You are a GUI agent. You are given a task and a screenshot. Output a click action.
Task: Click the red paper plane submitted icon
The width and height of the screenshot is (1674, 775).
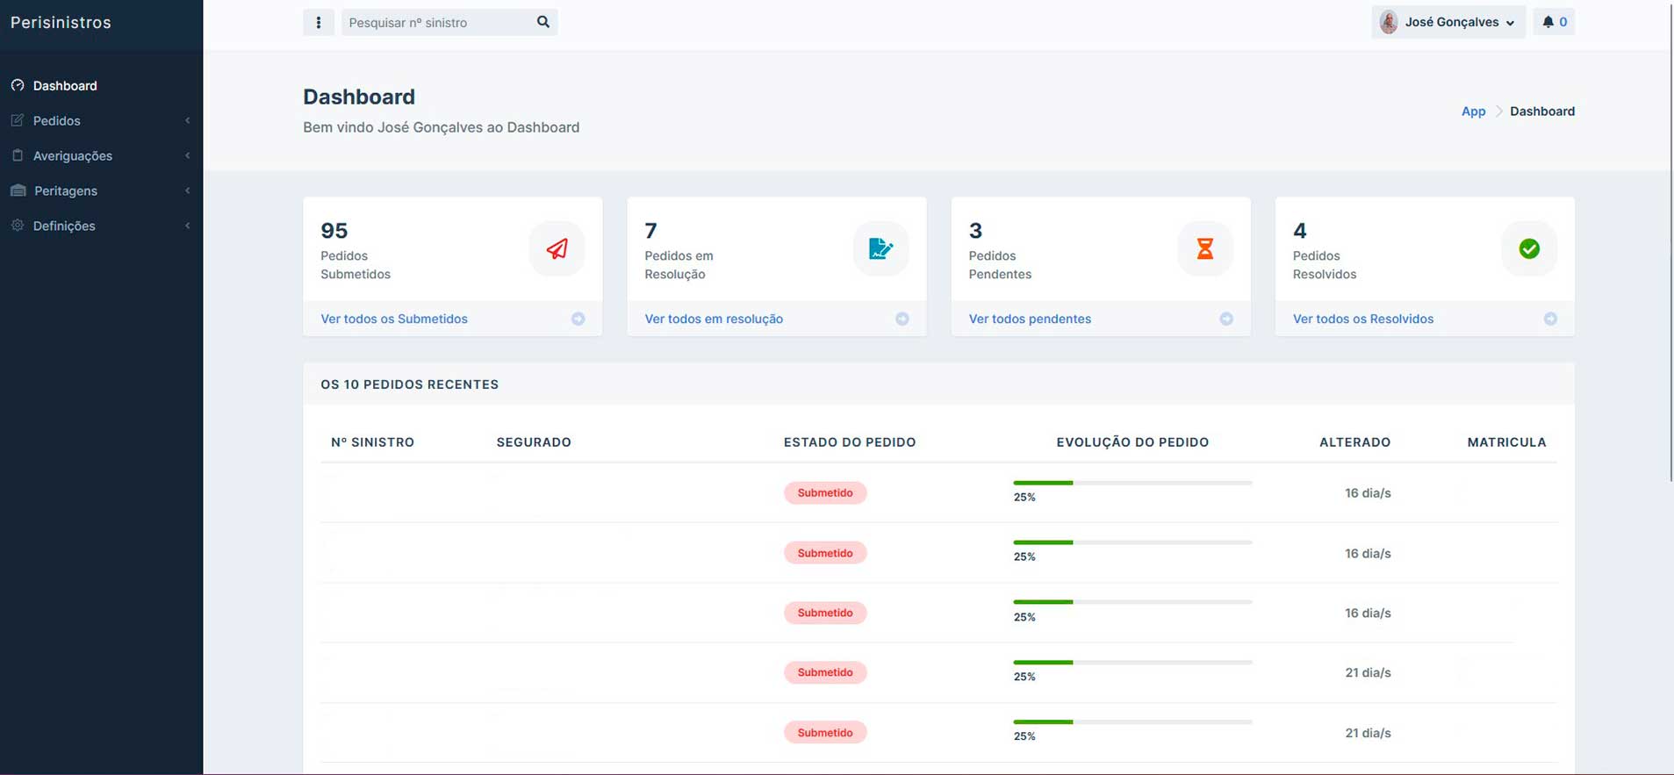point(557,249)
